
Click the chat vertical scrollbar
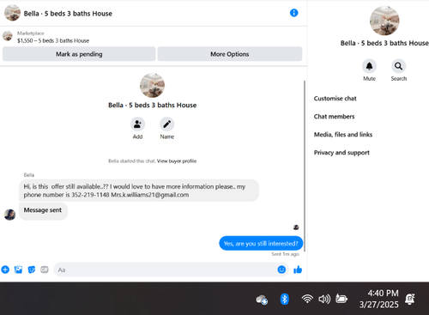(305, 166)
